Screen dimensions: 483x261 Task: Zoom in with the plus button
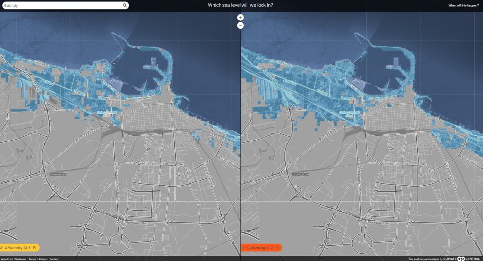pyautogui.click(x=241, y=17)
